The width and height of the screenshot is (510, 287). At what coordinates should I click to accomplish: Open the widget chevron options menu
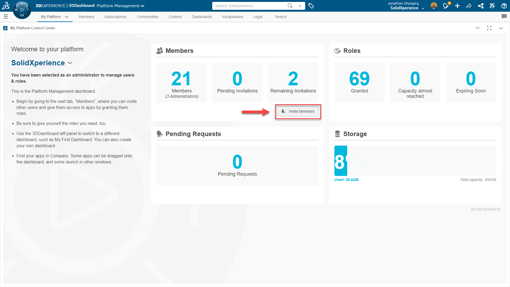point(501,28)
